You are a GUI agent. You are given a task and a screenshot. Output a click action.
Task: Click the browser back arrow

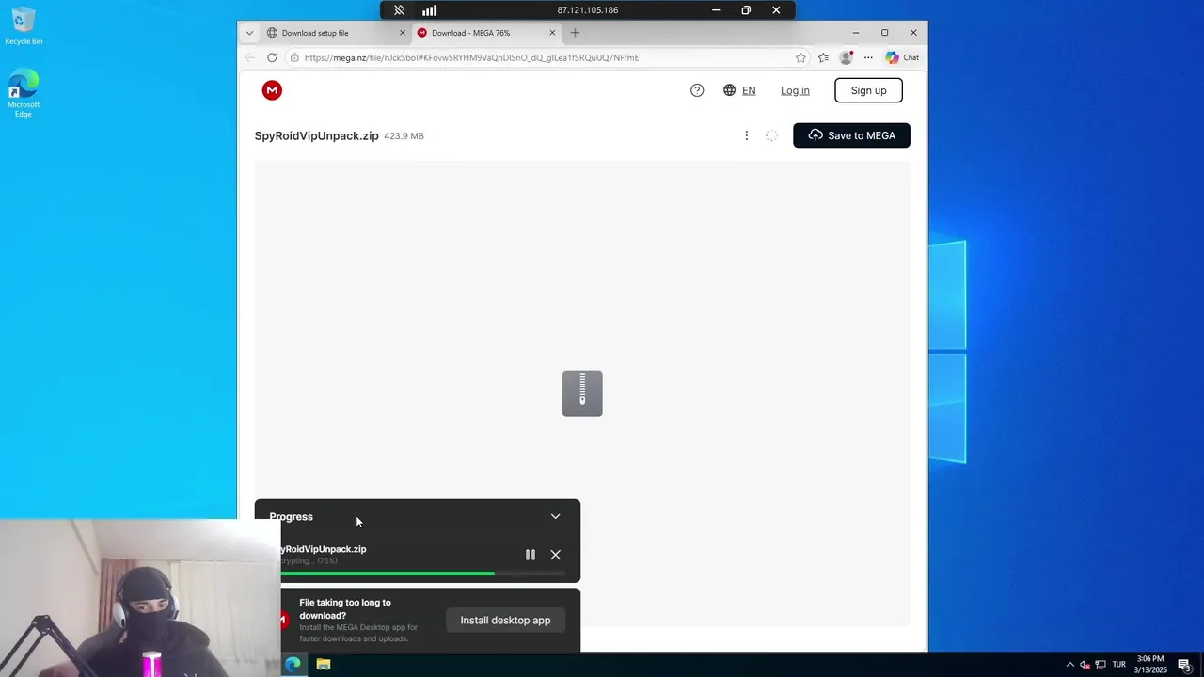[x=249, y=57]
